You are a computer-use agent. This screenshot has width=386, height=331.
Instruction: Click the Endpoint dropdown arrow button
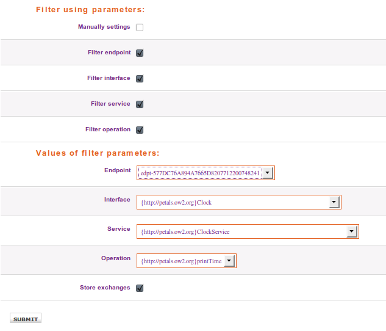[268, 173]
